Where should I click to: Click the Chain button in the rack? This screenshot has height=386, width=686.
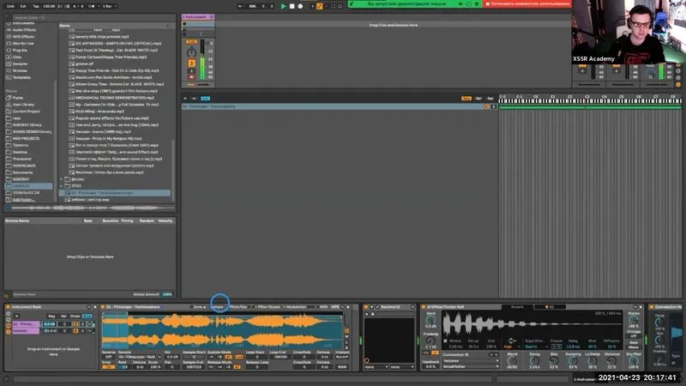click(x=75, y=316)
